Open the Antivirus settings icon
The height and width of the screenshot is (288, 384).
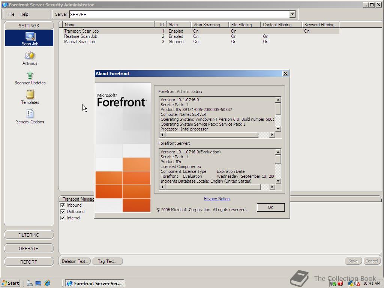click(30, 58)
